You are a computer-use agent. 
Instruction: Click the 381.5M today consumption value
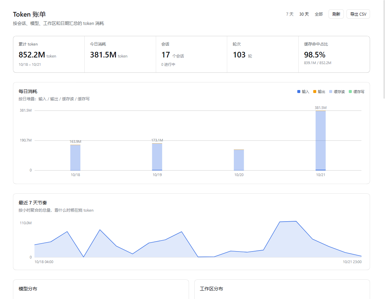tap(103, 55)
